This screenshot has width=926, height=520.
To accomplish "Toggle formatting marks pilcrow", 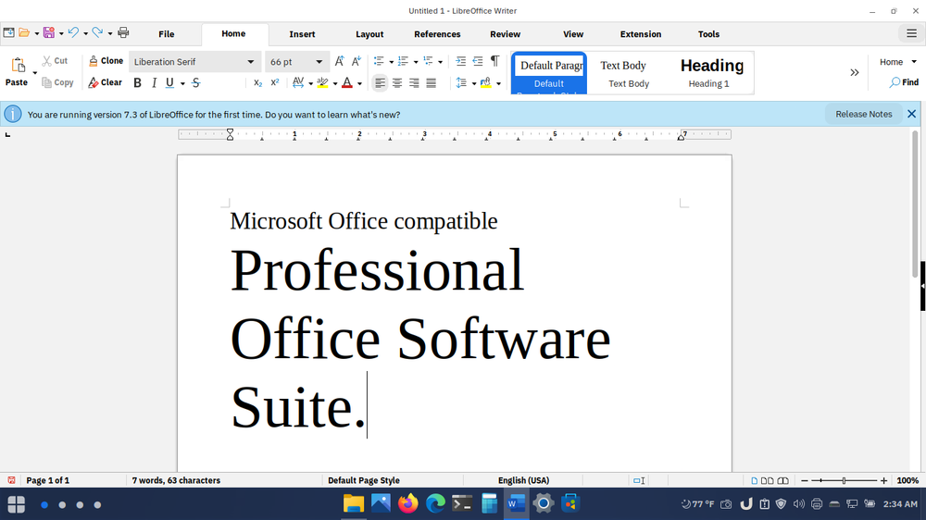I will point(494,61).
